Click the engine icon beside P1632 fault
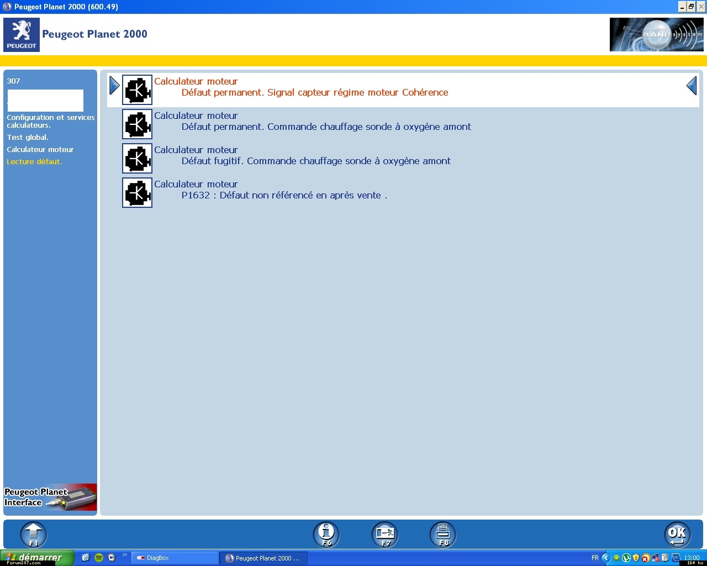The width and height of the screenshot is (707, 566). [137, 192]
